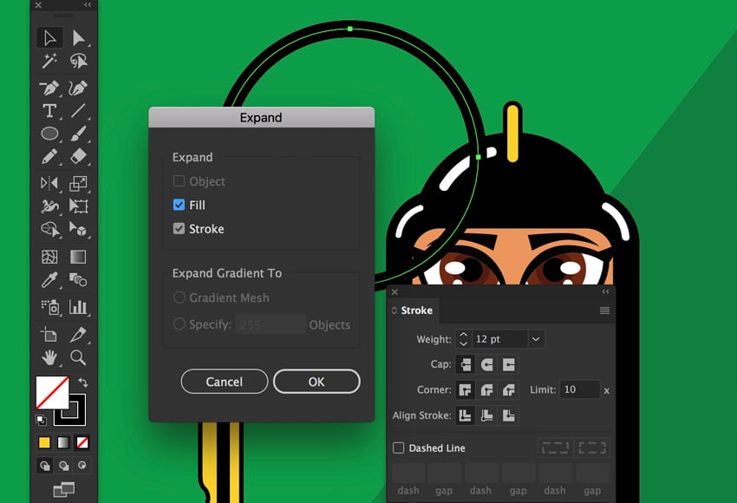Align stroke to outside
Screen dimensions: 737x503
(x=509, y=415)
